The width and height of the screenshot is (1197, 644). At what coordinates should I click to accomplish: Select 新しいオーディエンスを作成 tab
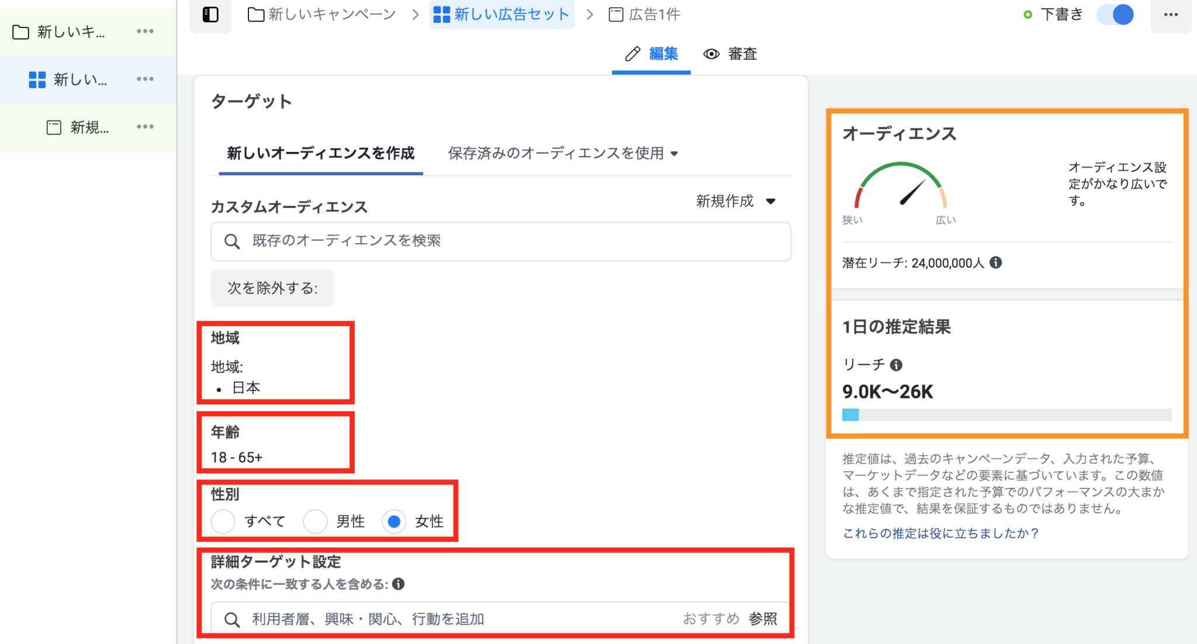pos(321,153)
